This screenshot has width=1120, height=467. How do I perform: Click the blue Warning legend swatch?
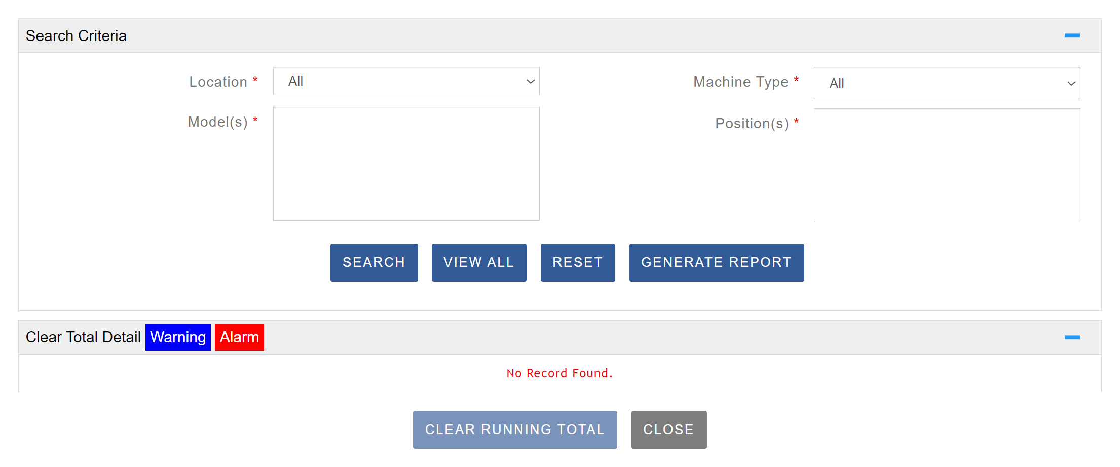coord(178,337)
